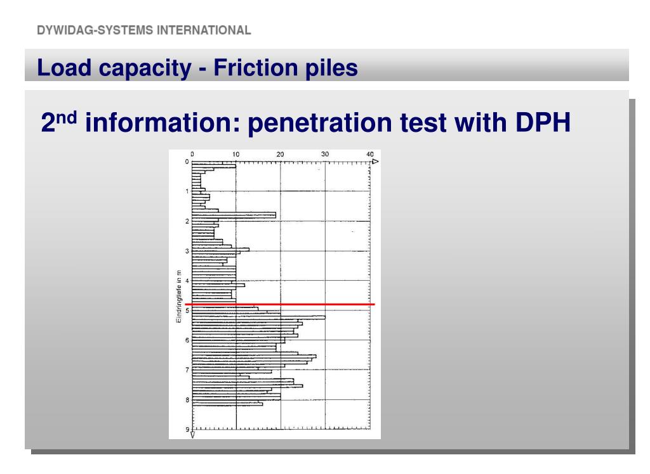The height and width of the screenshot is (474, 650).
Task: Click the x-axis label '20' on the chart
Action: pyautogui.click(x=280, y=154)
